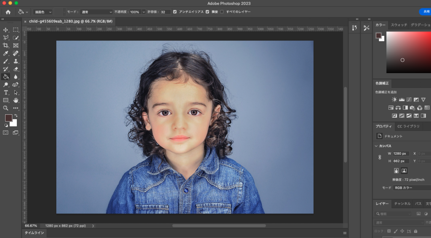Enable the すべてのレイヤー checkbox

(222, 12)
